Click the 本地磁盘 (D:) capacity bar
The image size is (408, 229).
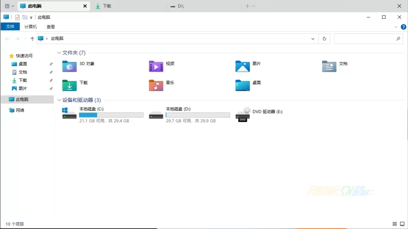pyautogui.click(x=198, y=115)
